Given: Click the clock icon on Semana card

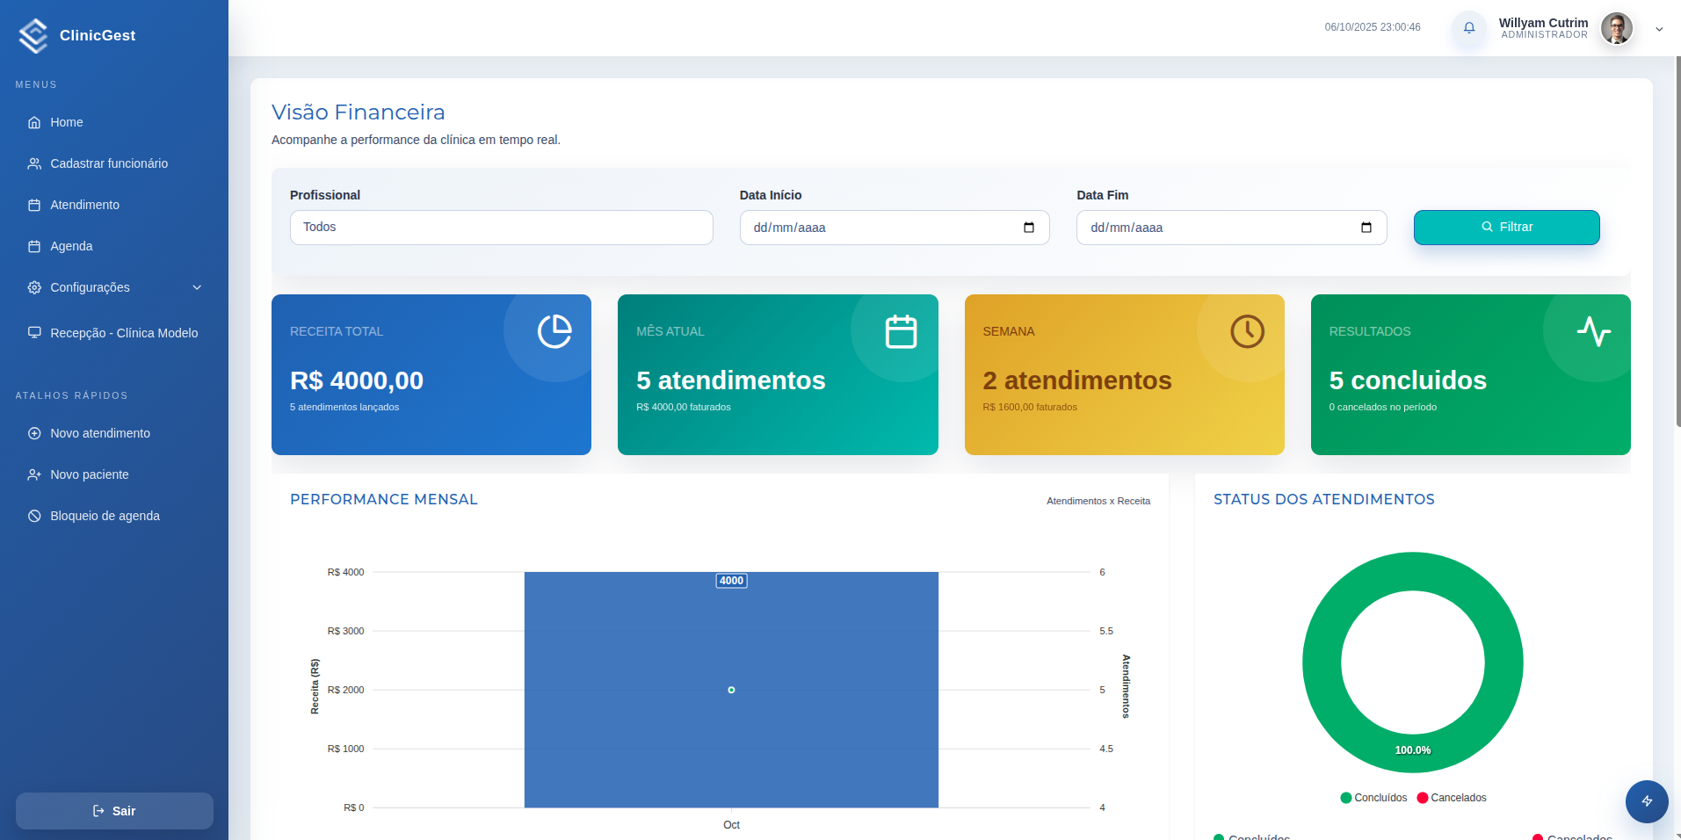Looking at the screenshot, I should click(1247, 331).
